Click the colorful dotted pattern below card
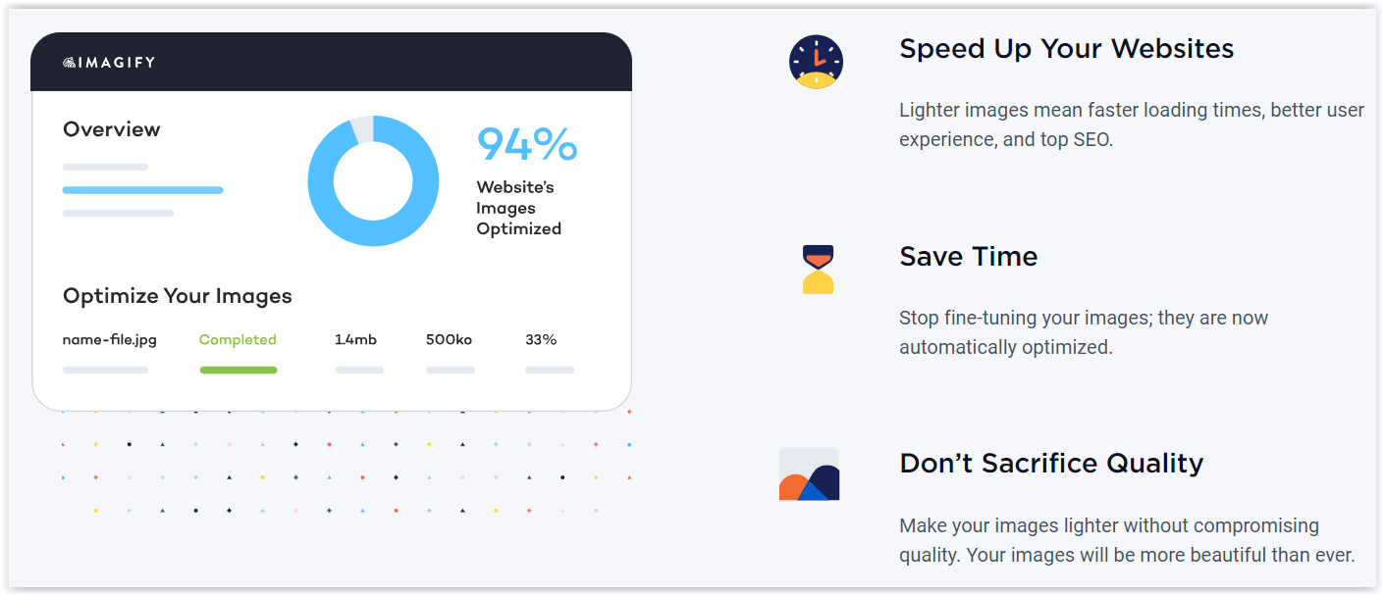Viewport: 1384px width, 595px height. pos(346,462)
